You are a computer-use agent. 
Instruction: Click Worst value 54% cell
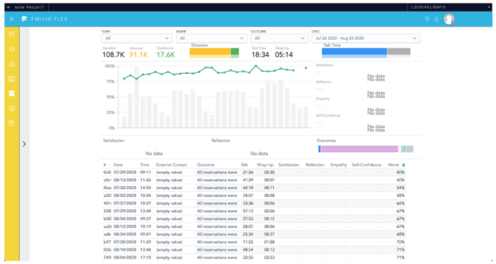pyautogui.click(x=400, y=188)
